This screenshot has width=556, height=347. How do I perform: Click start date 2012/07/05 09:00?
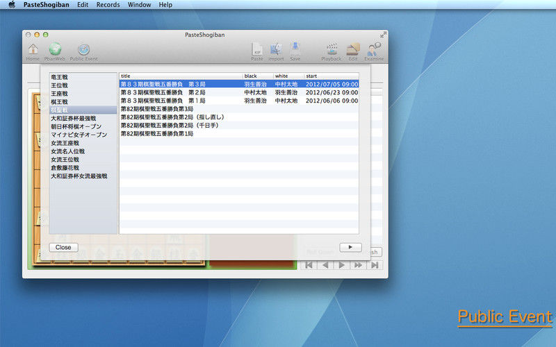[332, 84]
